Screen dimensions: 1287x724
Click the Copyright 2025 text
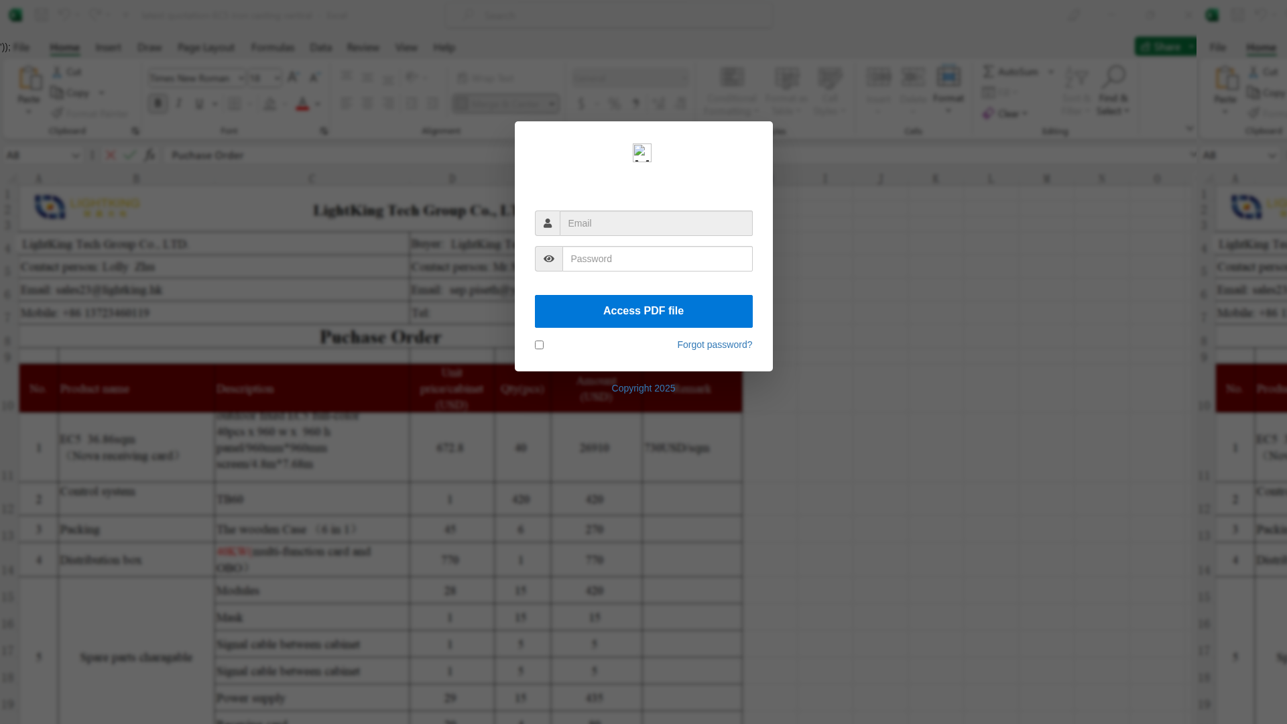pyautogui.click(x=643, y=388)
